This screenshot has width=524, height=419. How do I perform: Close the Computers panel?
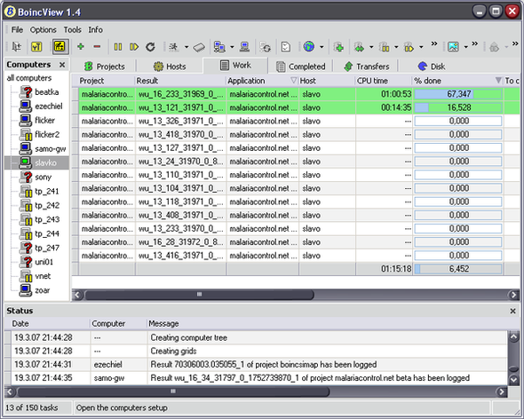(62, 65)
